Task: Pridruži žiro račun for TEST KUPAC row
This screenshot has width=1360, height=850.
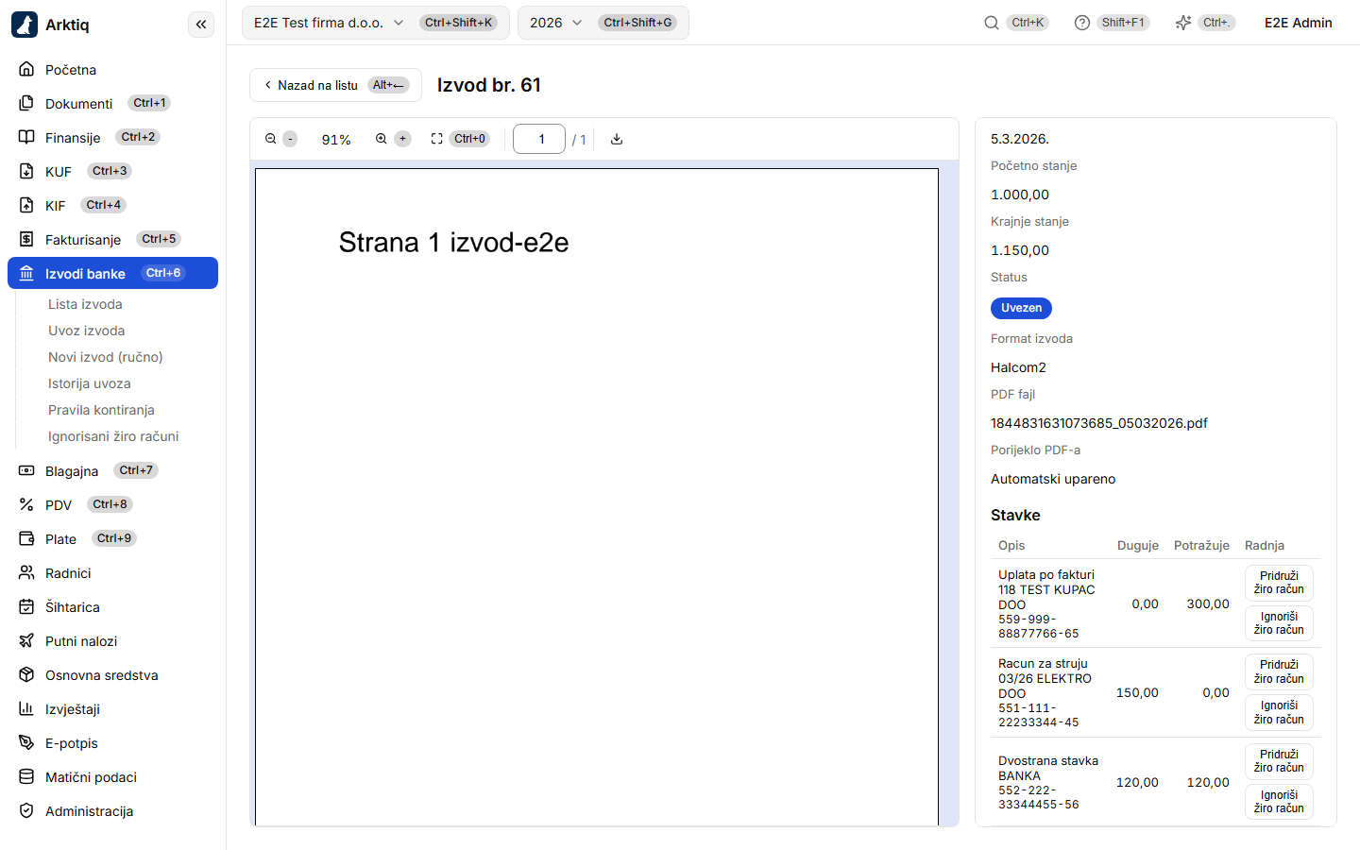Action: tap(1279, 583)
